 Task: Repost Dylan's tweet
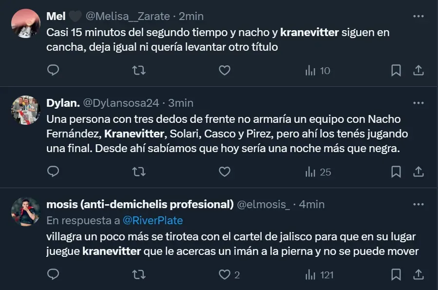pos(139,172)
